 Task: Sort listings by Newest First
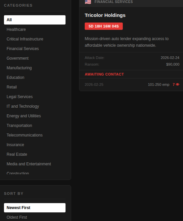[x=35, y=208]
